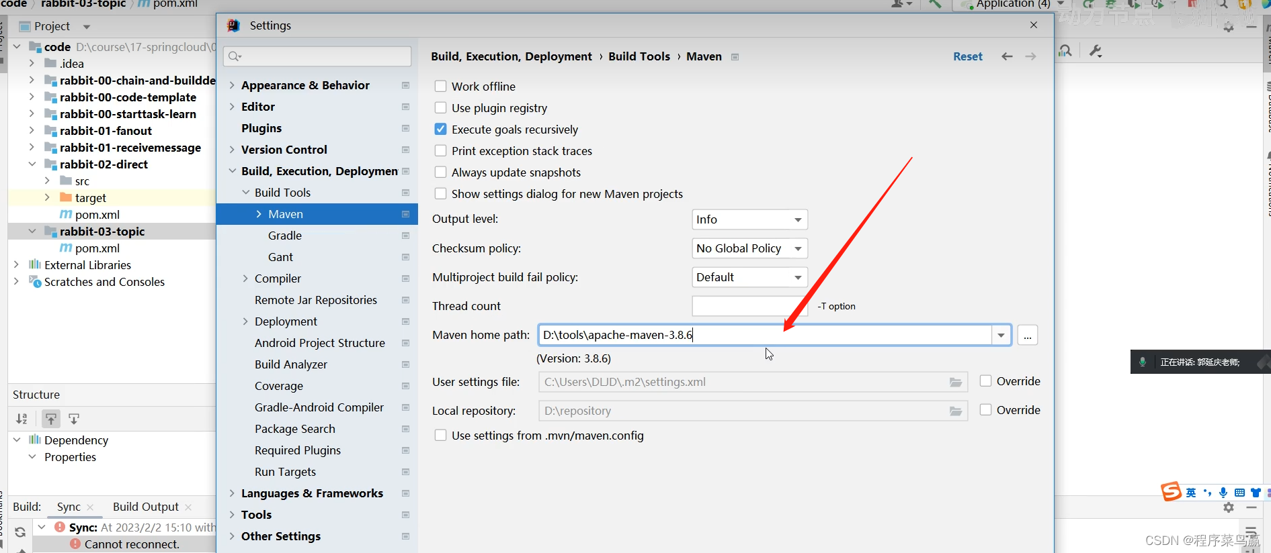This screenshot has height=553, width=1271.
Task: Switch to the Build Output tab
Action: [x=145, y=507]
